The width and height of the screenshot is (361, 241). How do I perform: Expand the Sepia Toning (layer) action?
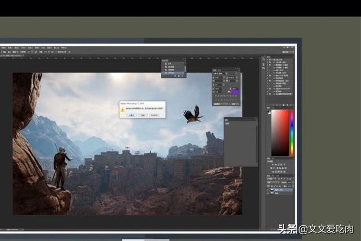tap(274, 84)
